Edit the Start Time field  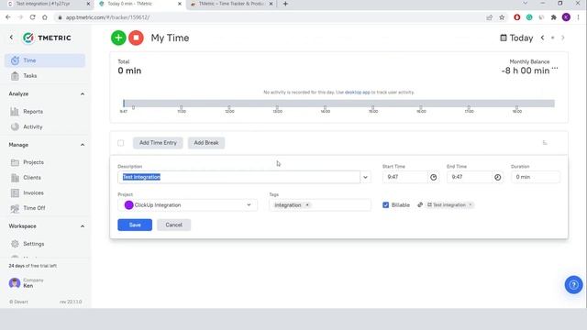pos(405,177)
